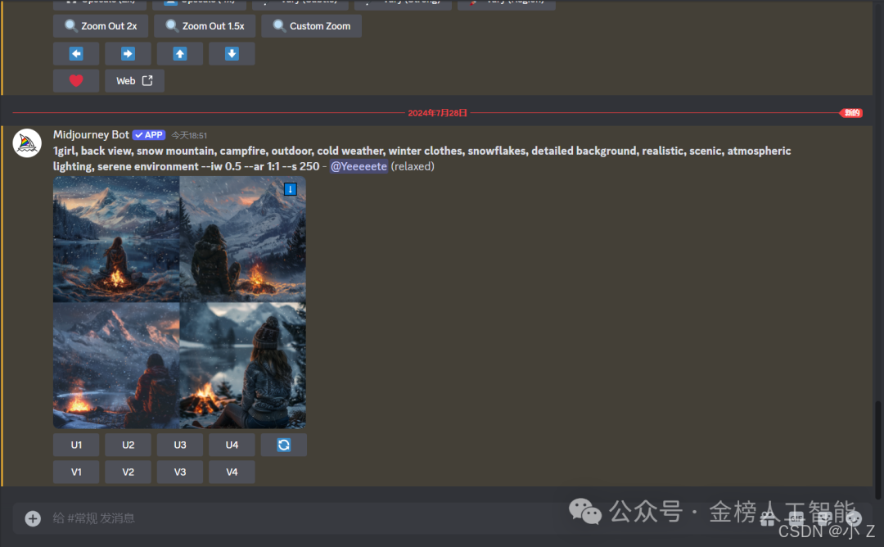Open the emoji picker in the message bar

(x=854, y=518)
